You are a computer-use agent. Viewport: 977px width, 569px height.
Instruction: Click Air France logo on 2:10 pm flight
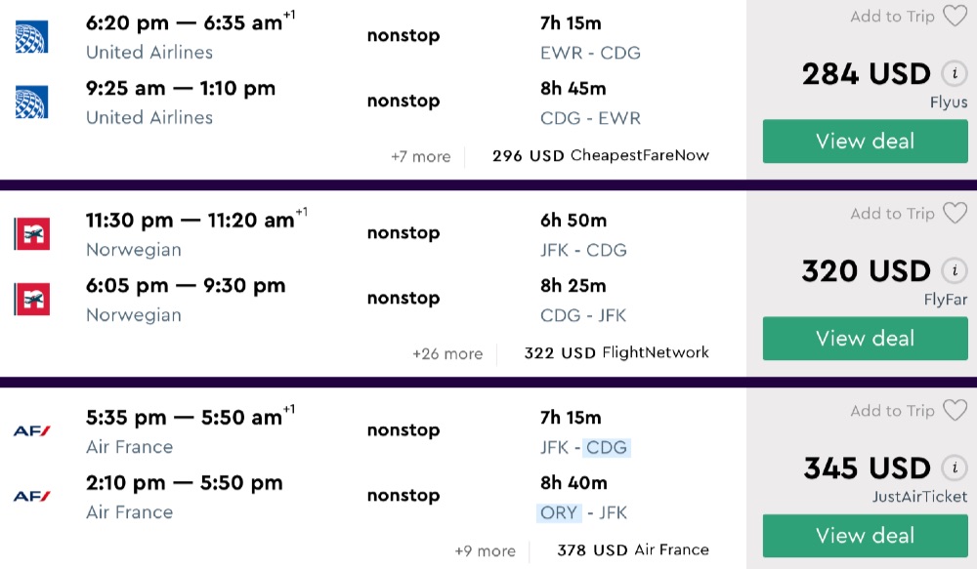(x=32, y=496)
